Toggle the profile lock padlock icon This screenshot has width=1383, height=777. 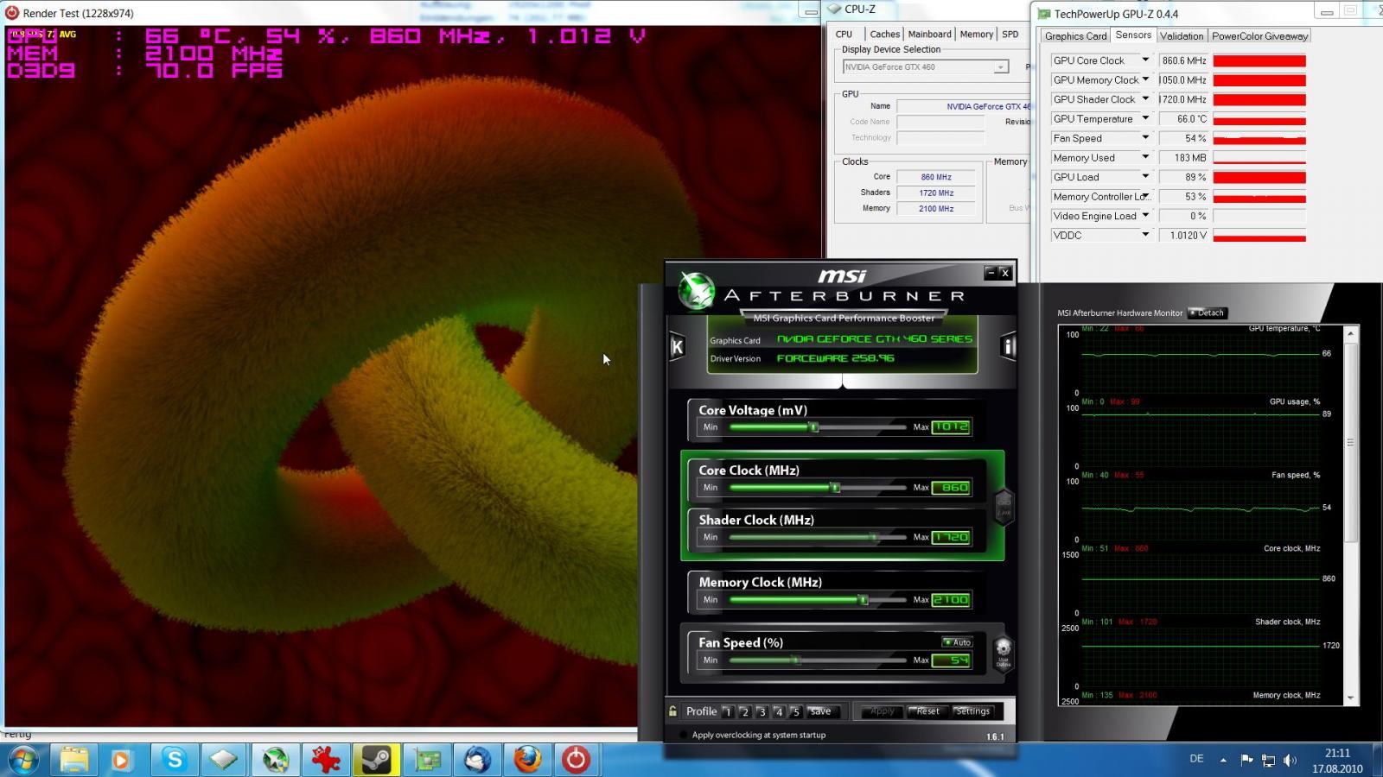click(x=672, y=711)
